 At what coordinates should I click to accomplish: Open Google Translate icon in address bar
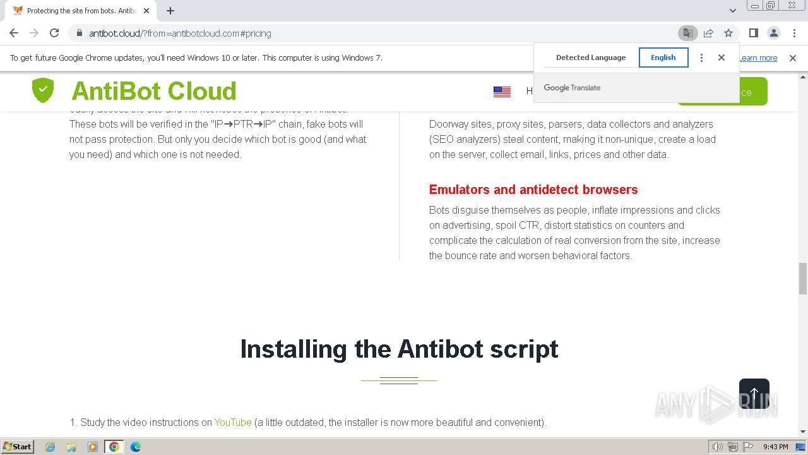click(688, 33)
